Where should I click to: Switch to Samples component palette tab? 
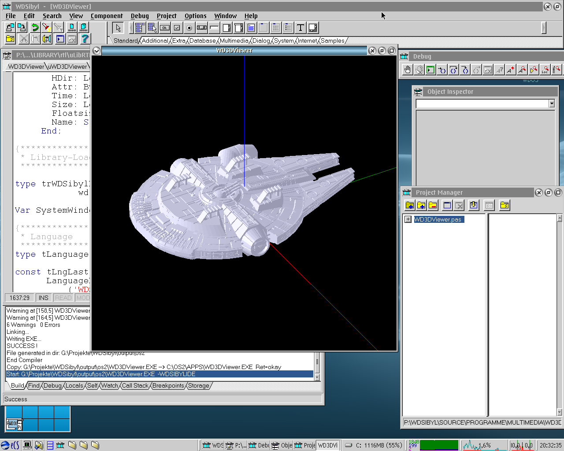point(333,41)
